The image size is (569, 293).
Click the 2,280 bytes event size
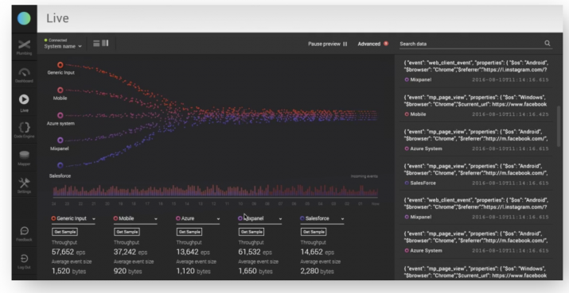(318, 271)
